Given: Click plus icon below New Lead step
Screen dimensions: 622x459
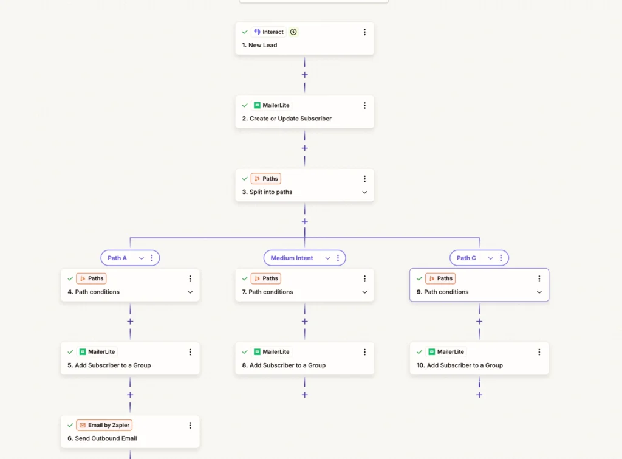Looking at the screenshot, I should [305, 75].
